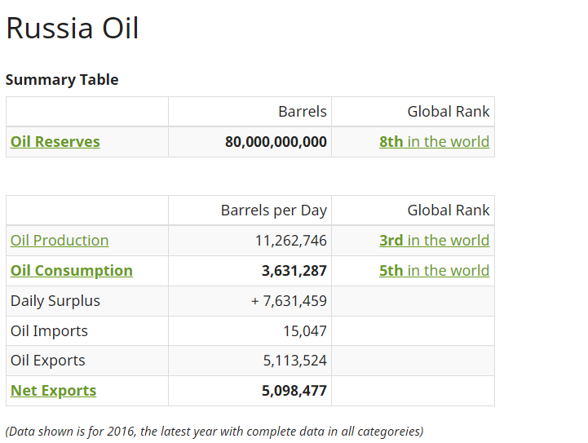Click the 2016 data footnote text

214,432
